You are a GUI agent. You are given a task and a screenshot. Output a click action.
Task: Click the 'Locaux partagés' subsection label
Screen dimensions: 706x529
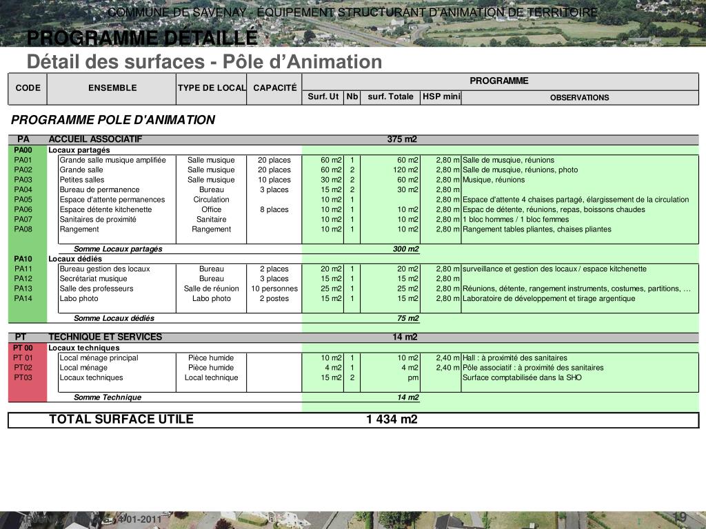click(79, 150)
